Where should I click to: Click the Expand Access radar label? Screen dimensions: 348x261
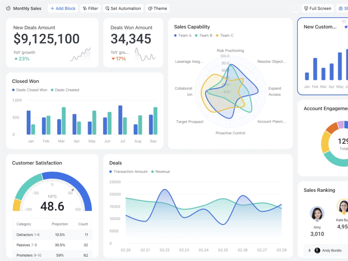275,91
